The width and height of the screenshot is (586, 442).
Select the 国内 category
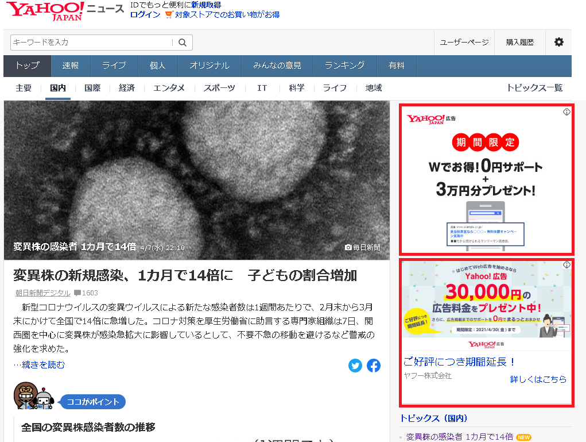58,88
